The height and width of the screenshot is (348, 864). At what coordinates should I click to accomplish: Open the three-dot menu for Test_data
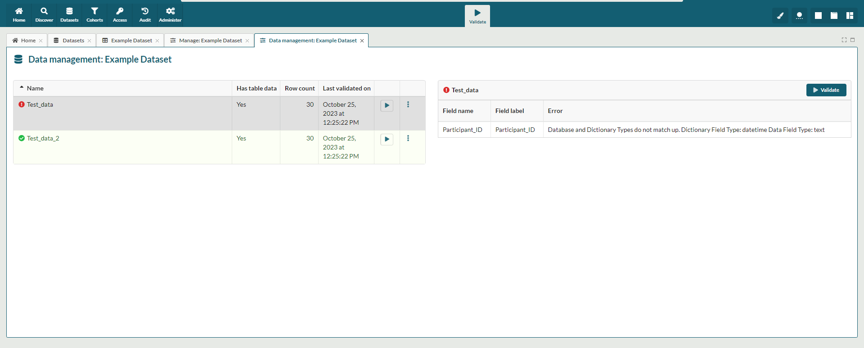click(408, 104)
